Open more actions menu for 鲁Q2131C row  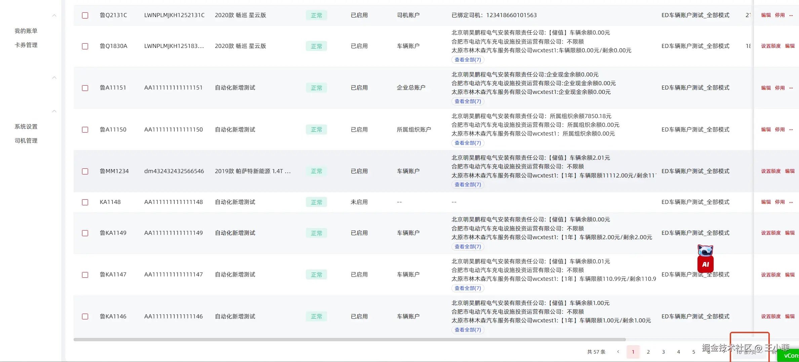(x=791, y=15)
